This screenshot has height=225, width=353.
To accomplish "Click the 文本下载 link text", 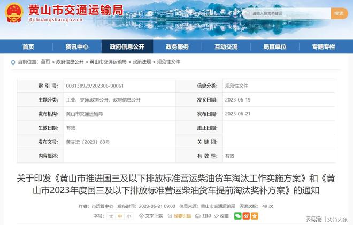I will (154, 216).
